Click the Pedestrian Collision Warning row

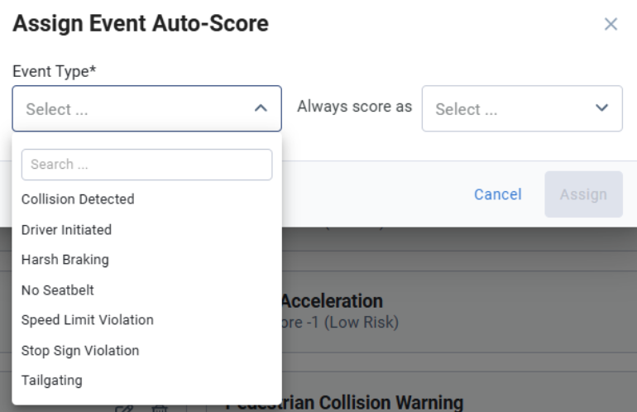pyautogui.click(x=344, y=403)
